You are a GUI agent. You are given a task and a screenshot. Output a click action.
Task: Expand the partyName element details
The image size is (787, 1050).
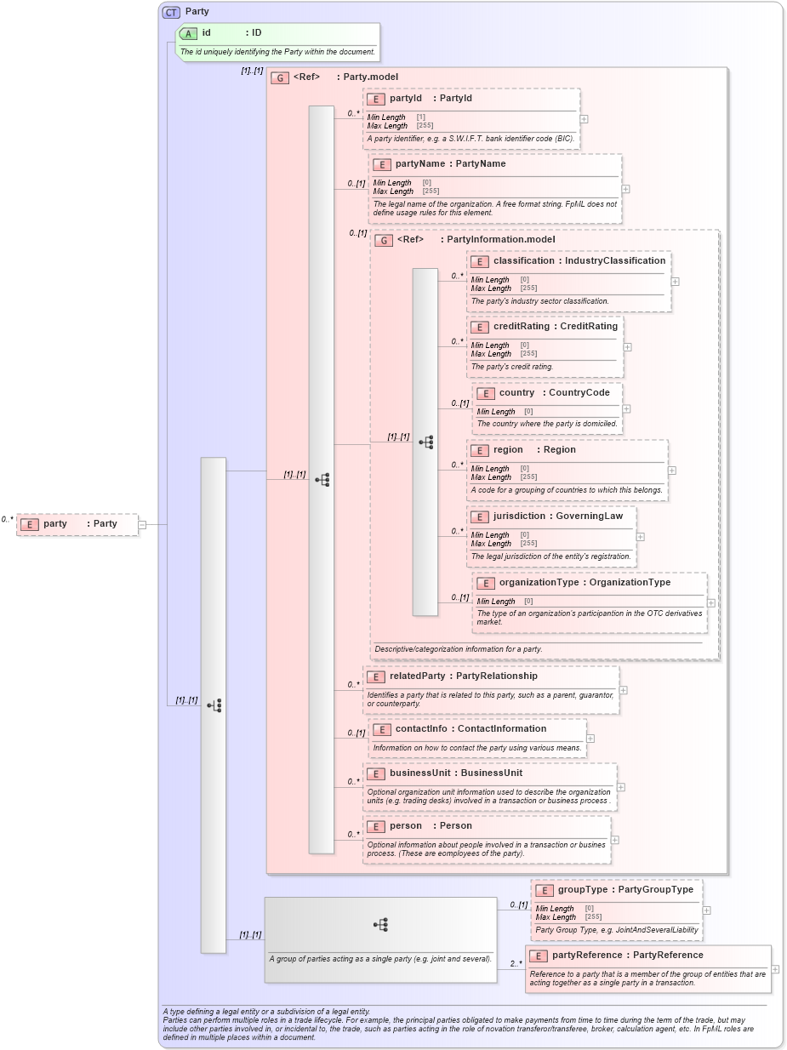point(624,189)
